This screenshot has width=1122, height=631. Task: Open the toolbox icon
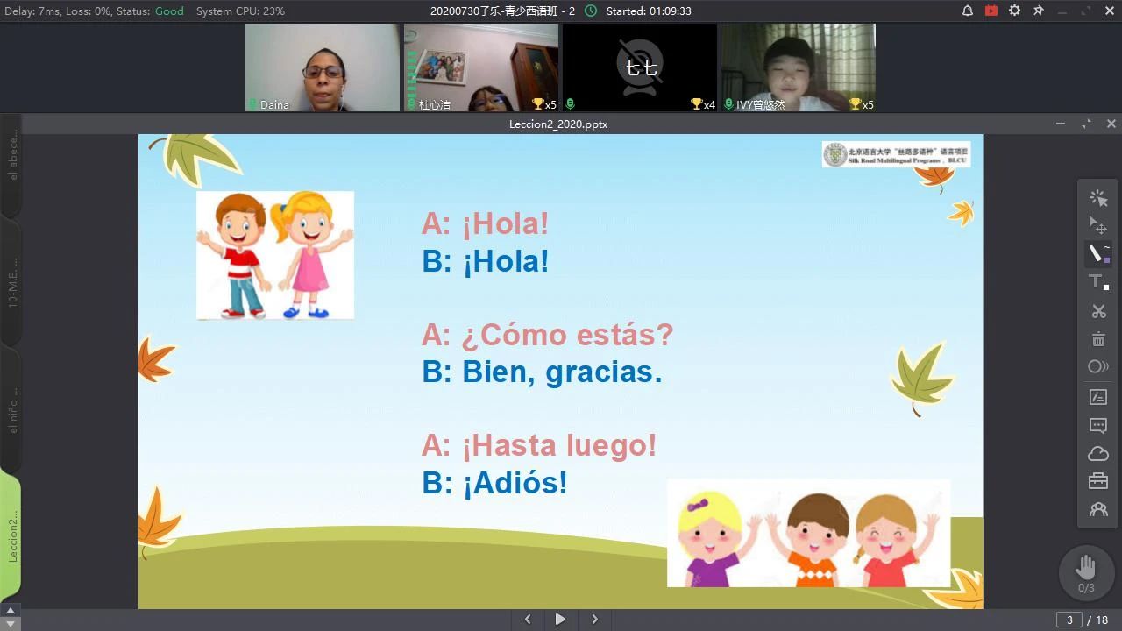pyautogui.click(x=1098, y=481)
